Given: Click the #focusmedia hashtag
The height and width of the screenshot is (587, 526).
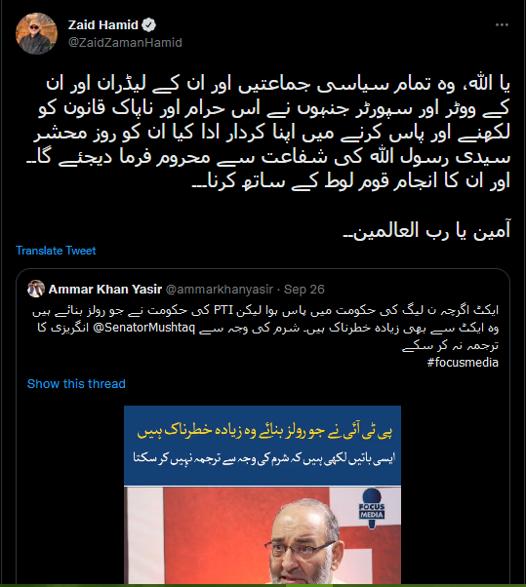Looking at the screenshot, I should point(464,363).
